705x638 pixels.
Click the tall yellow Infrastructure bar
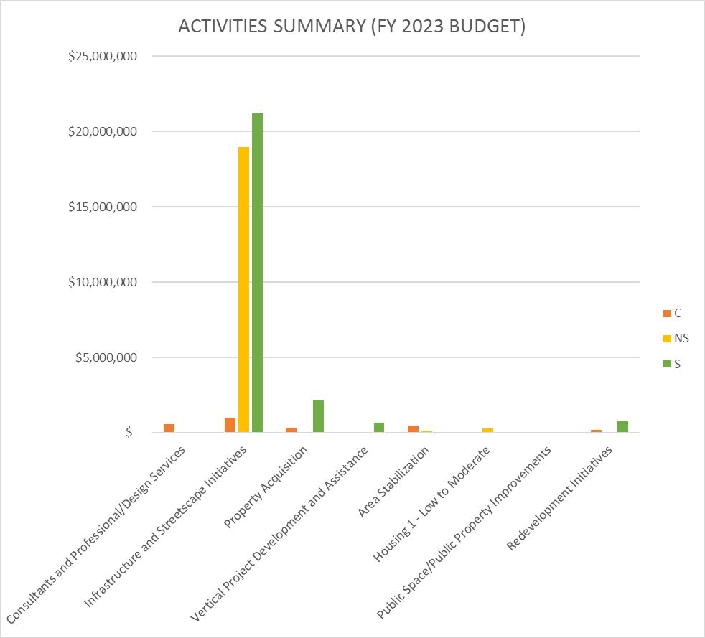click(x=243, y=290)
